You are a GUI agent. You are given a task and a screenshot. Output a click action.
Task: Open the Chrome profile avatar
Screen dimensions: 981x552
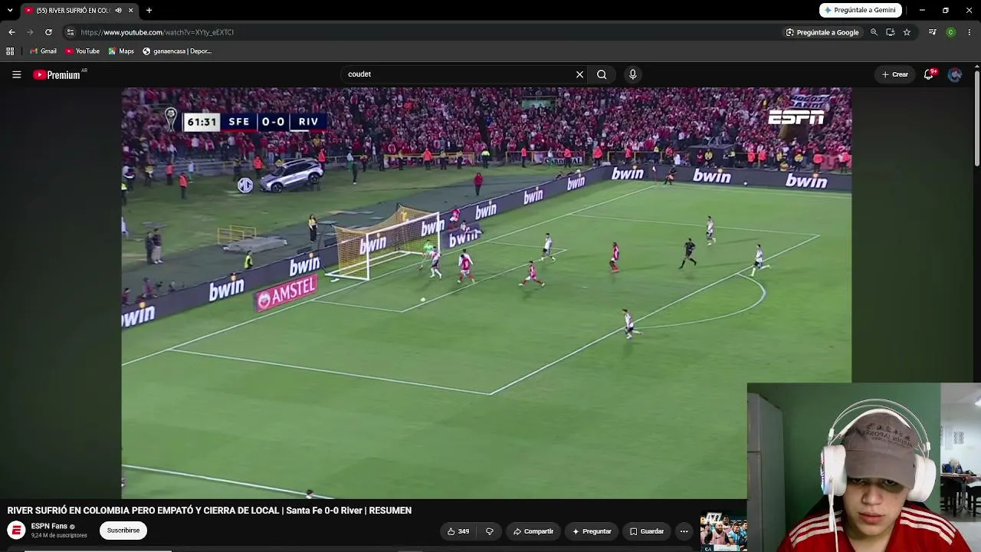(950, 32)
